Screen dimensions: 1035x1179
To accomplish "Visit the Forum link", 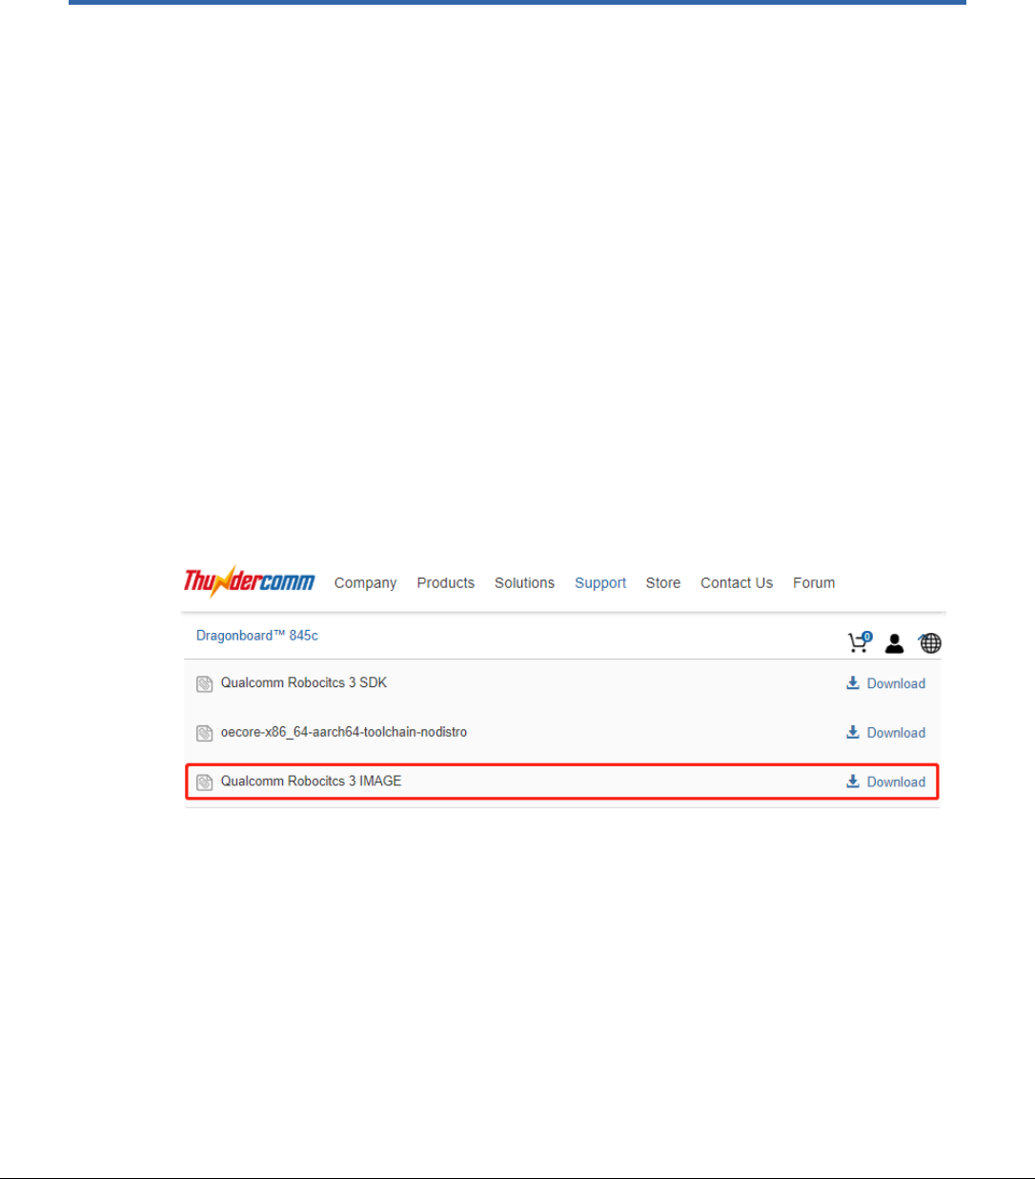I will click(814, 583).
